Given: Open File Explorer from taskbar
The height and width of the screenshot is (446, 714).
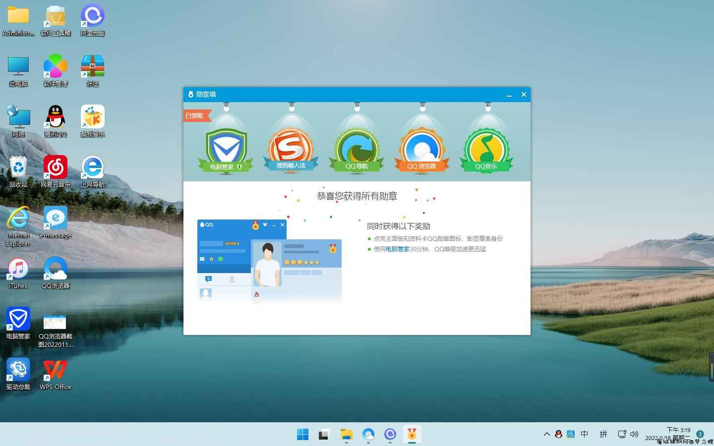Looking at the screenshot, I should [x=346, y=435].
